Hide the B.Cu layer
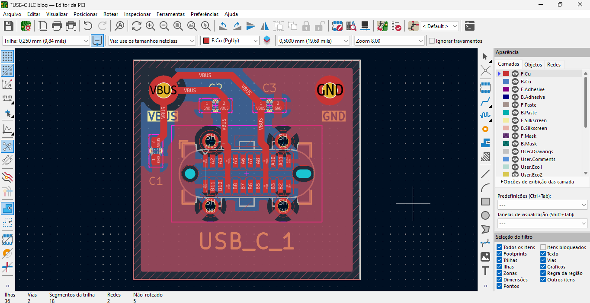The height and width of the screenshot is (303, 590). (x=515, y=82)
